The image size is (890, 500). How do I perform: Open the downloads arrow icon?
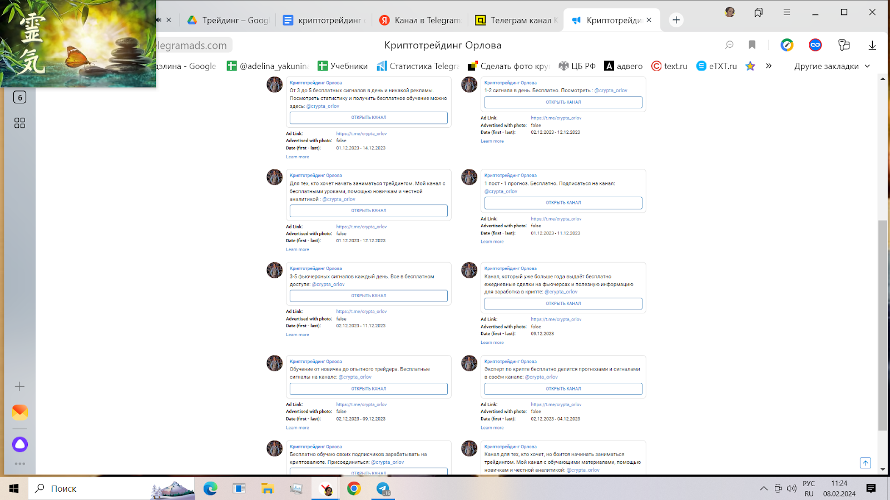[872, 45]
